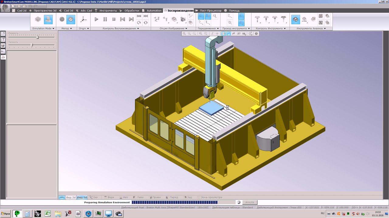Image resolution: width=389 pixels, height=218 pixels.
Task: Pause the simulation playback
Action: [x=105, y=19]
